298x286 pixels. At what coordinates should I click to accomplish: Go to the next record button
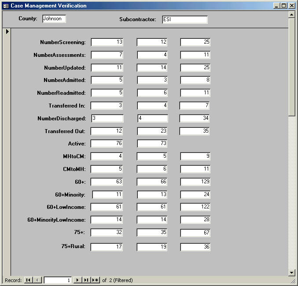(x=77, y=280)
